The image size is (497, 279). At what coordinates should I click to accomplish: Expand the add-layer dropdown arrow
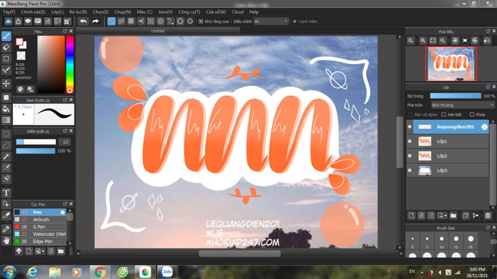pos(446,215)
